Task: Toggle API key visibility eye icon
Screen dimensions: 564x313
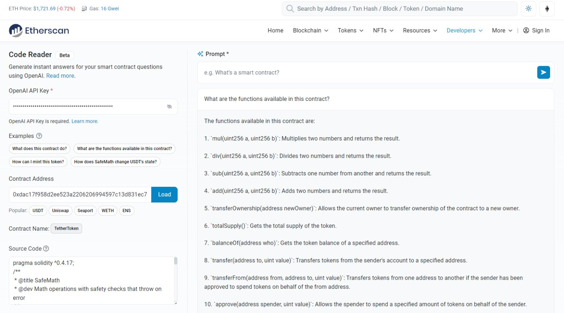Action: 169,106
